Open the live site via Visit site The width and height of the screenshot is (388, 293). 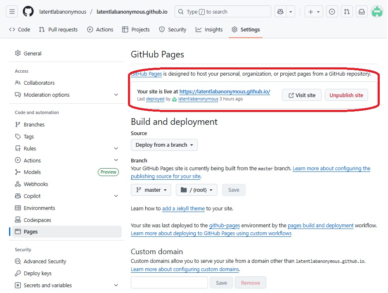[301, 95]
